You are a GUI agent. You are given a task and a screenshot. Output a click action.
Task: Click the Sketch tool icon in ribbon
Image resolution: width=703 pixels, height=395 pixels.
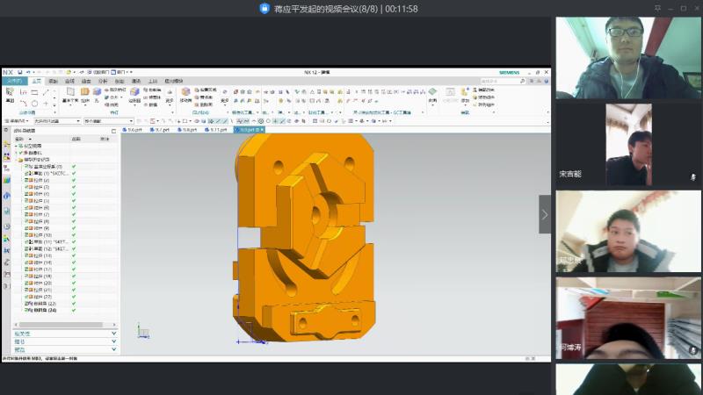10,92
